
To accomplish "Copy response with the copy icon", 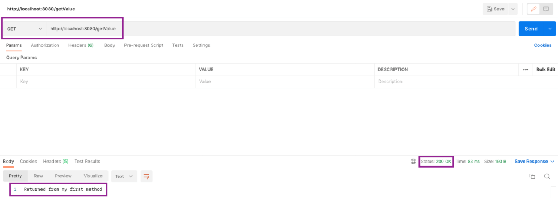I will (x=532, y=176).
